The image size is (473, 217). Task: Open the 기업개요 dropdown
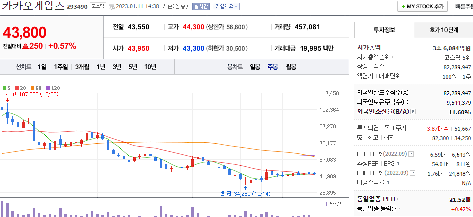pos(226,6)
